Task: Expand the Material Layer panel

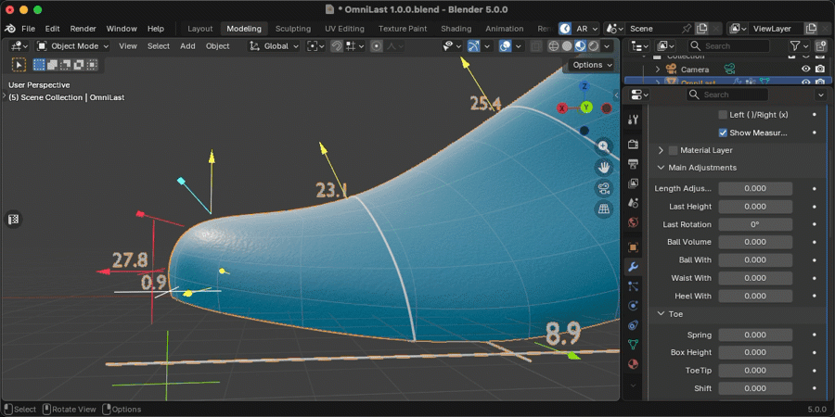Action: (x=661, y=150)
